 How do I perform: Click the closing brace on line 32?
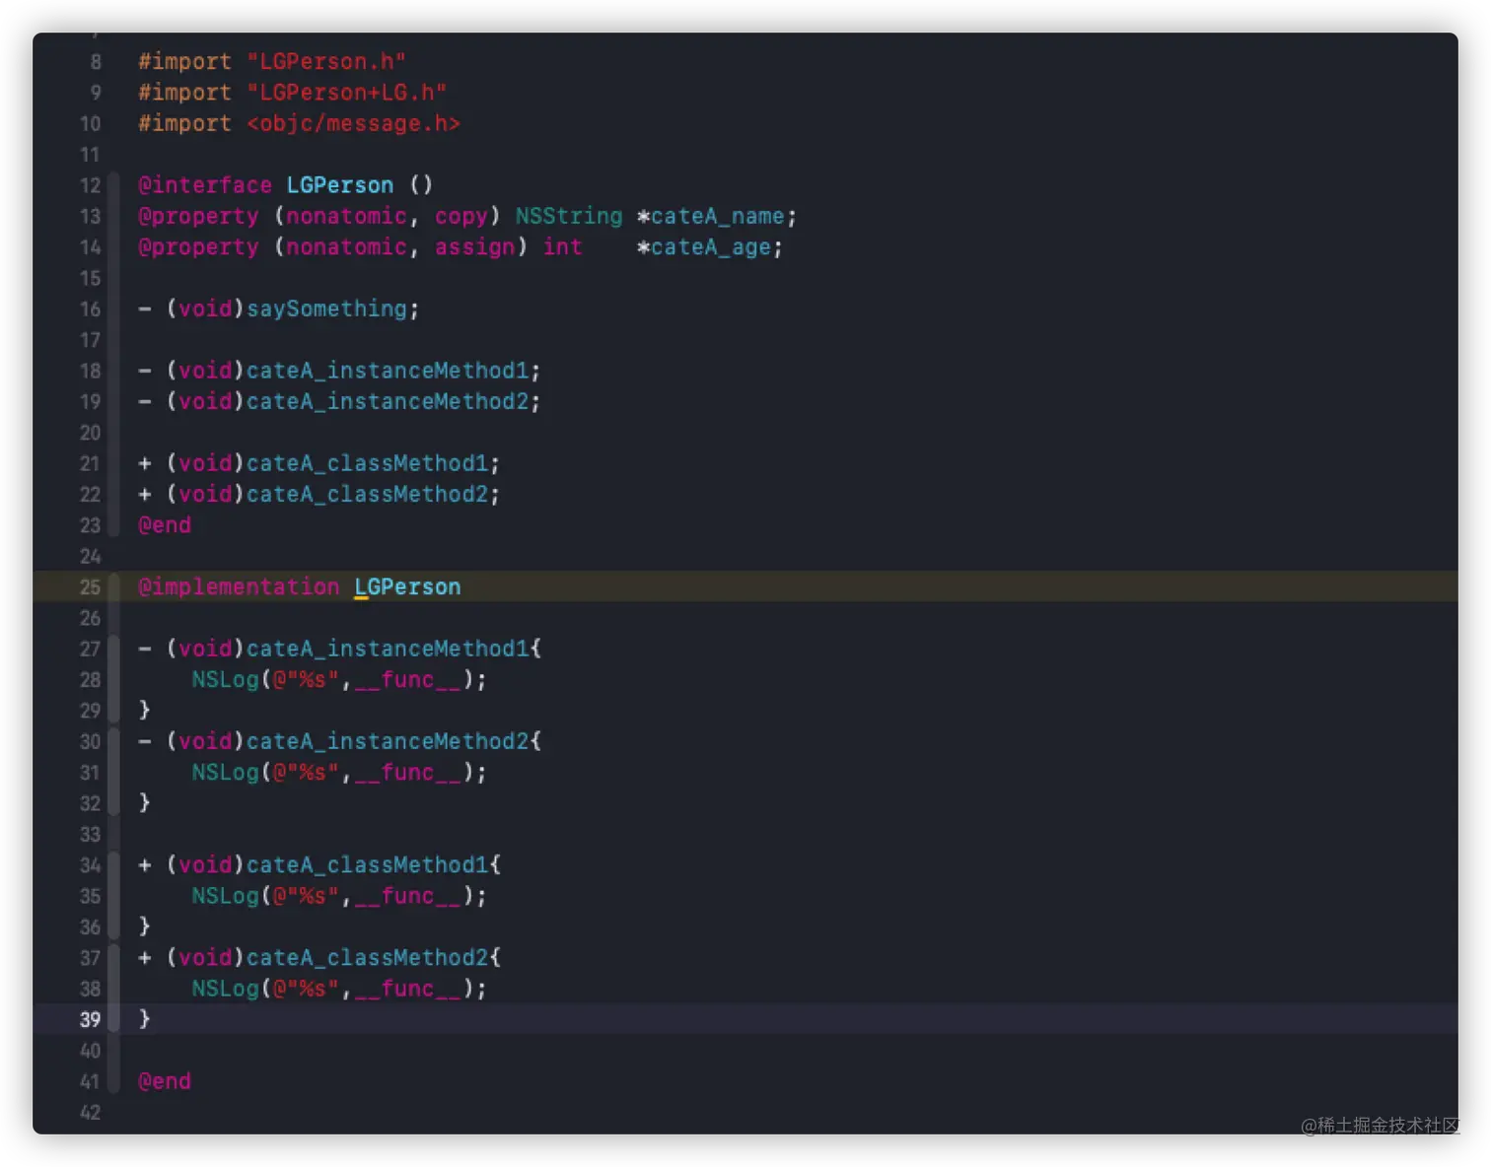[145, 802]
